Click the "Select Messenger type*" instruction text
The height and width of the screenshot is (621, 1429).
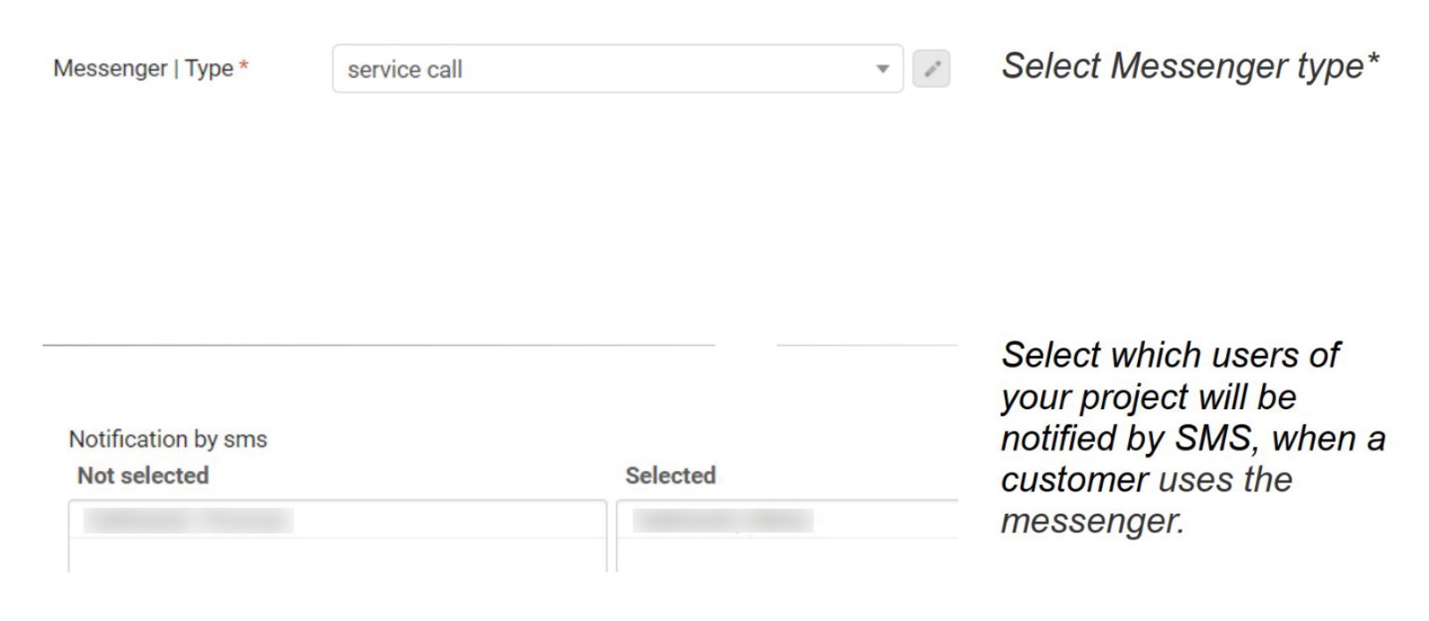(1191, 66)
